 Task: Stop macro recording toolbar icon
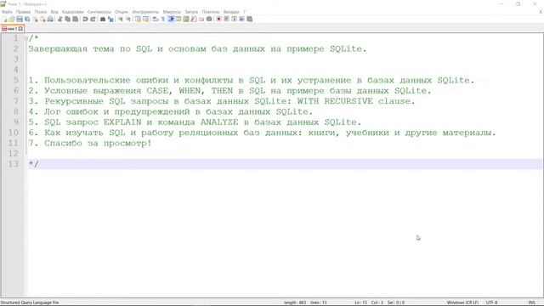[226, 19]
